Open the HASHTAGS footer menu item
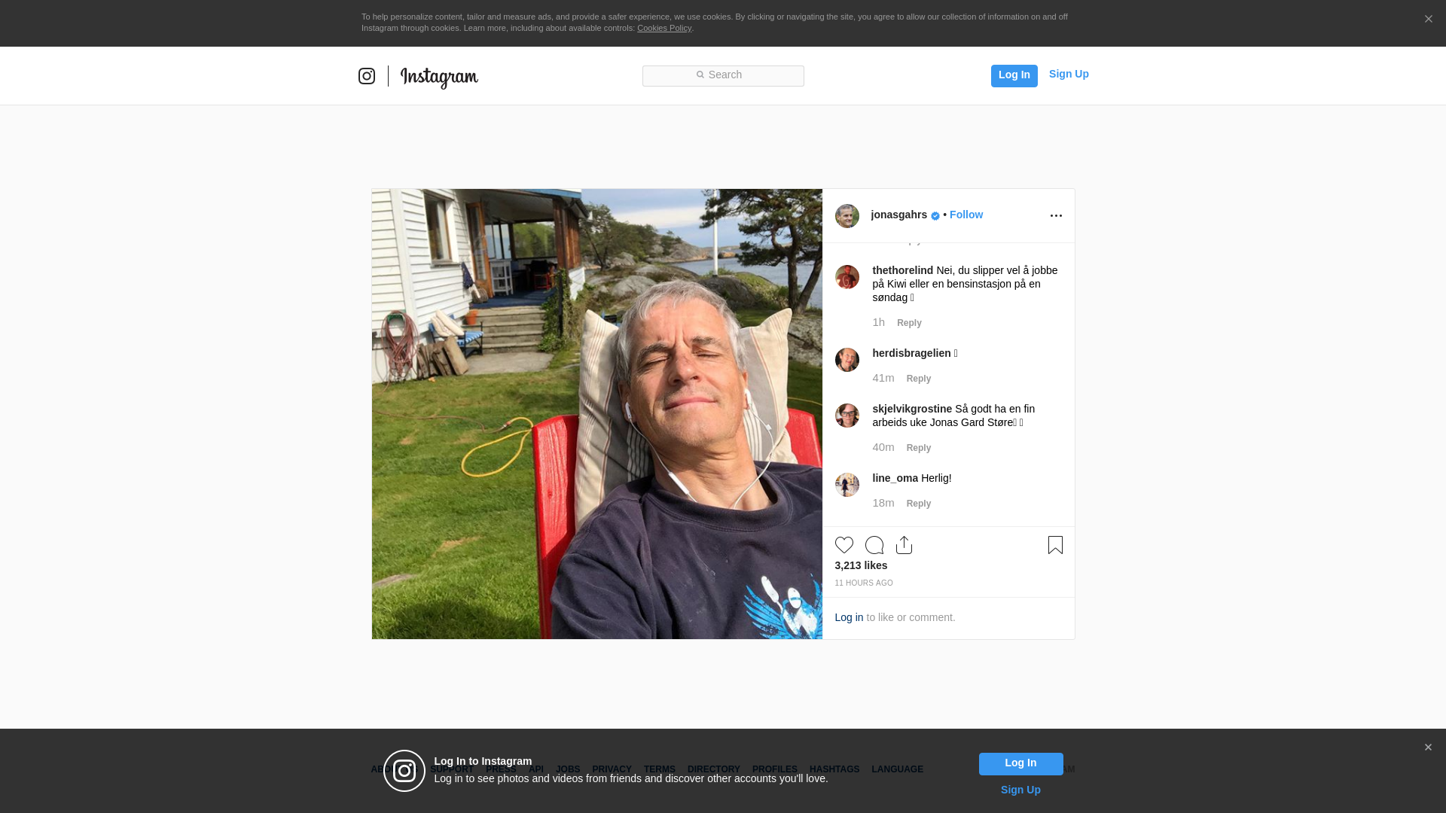Image resolution: width=1446 pixels, height=813 pixels. 834,769
